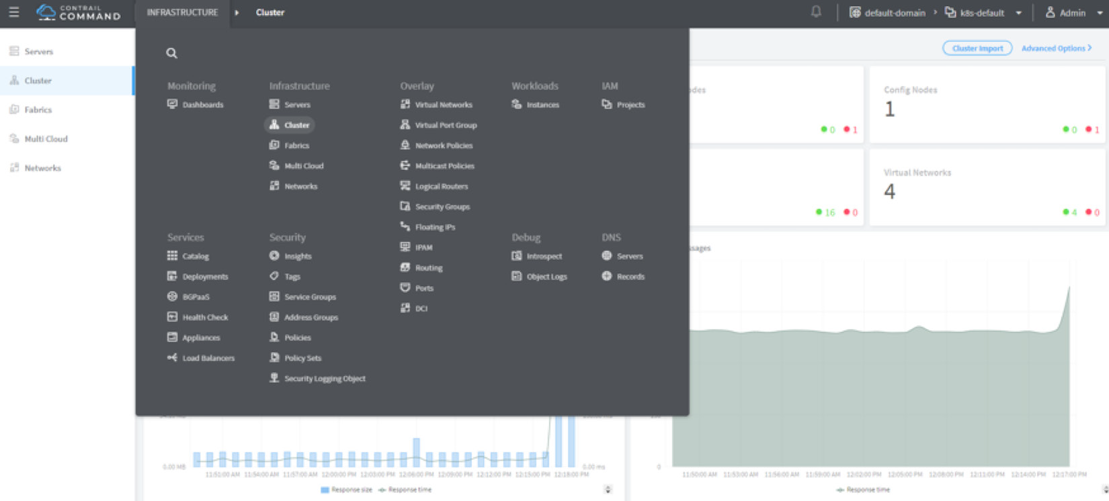This screenshot has width=1109, height=501.
Task: Click the Logical Routers icon
Action: click(405, 186)
